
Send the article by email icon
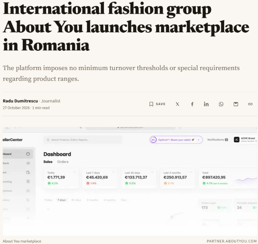[236, 104]
